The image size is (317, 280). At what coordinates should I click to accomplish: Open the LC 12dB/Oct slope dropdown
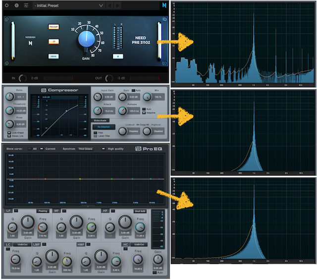pyautogui.click(x=22, y=244)
